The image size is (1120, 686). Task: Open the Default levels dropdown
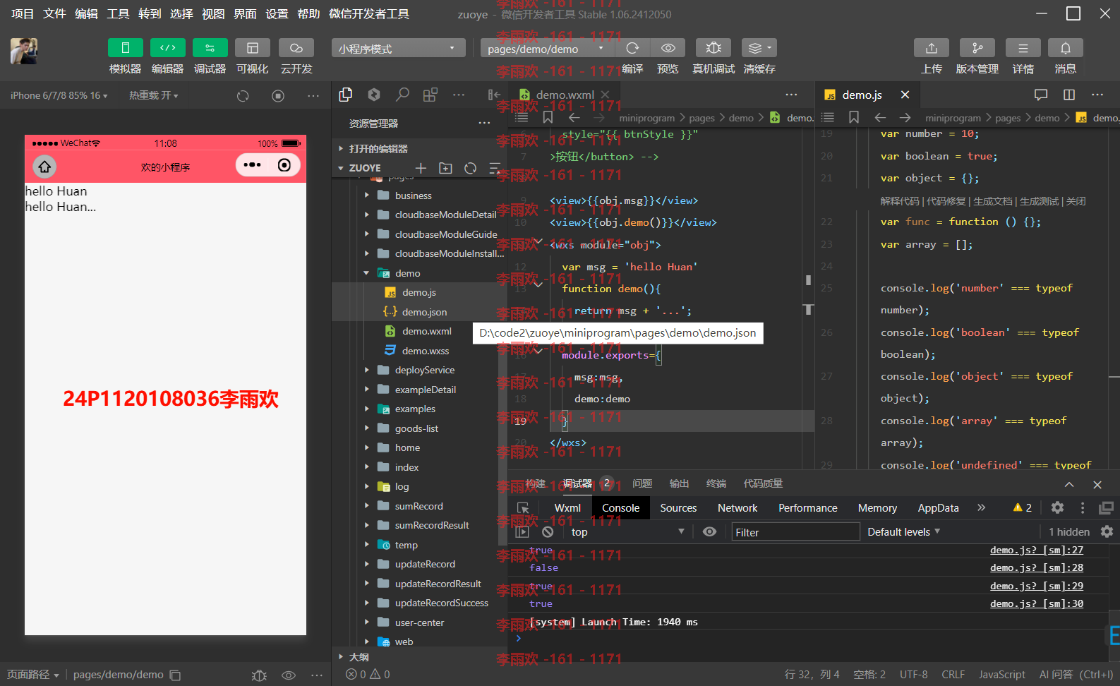click(x=903, y=532)
